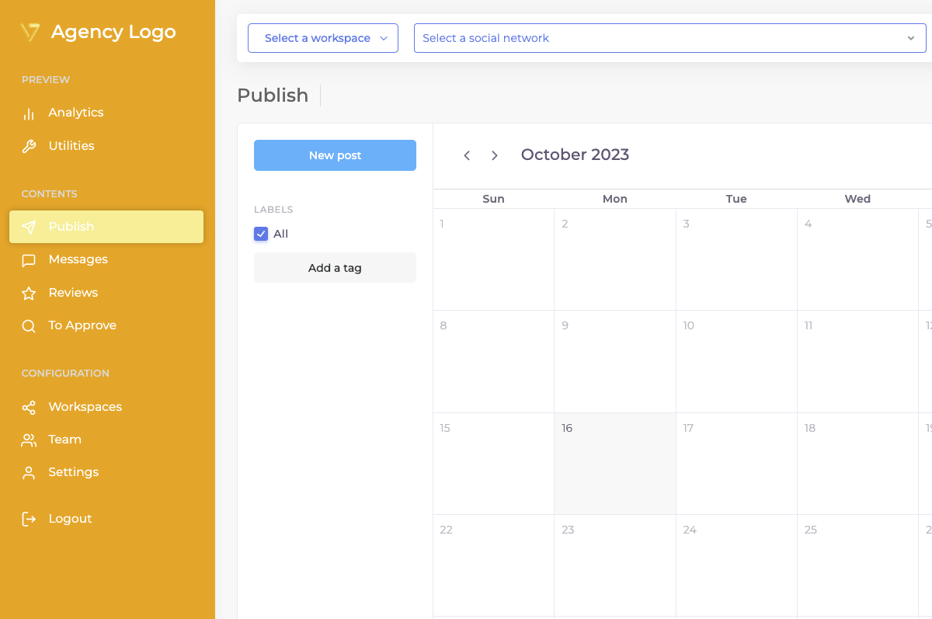Open the Select a social network dropdown
932x619 pixels.
[670, 38]
